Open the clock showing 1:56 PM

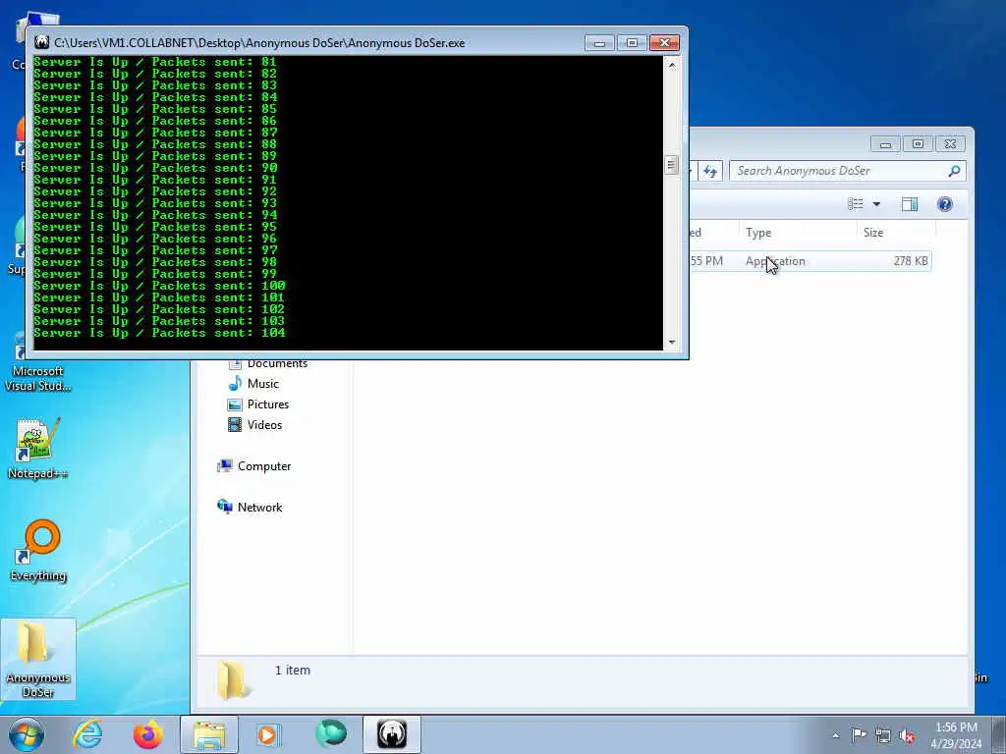[956, 734]
